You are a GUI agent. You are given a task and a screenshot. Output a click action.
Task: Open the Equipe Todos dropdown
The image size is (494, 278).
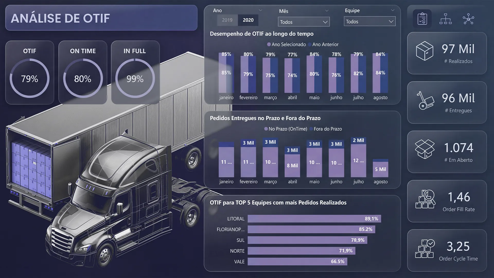pyautogui.click(x=369, y=21)
